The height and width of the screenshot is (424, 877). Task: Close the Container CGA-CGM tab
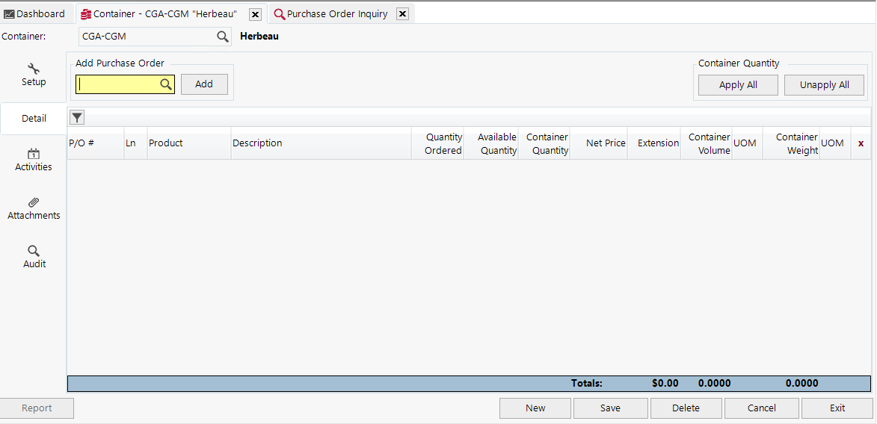[x=255, y=14]
